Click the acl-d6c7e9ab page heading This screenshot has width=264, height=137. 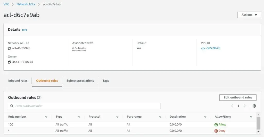point(22,15)
